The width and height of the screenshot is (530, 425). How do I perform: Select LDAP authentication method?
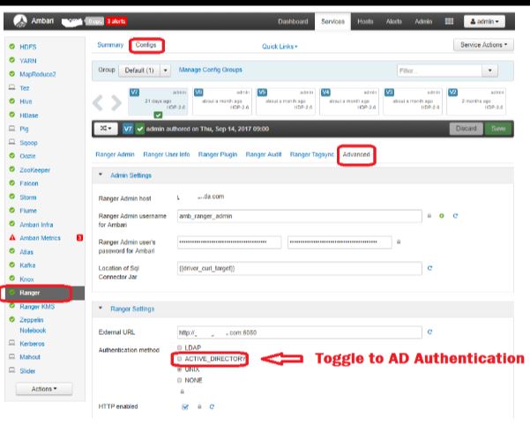pyautogui.click(x=180, y=347)
